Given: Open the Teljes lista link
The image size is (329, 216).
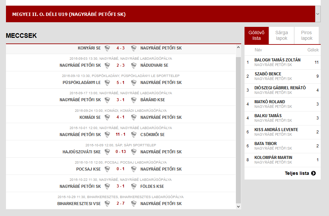Looking at the screenshot, I should (297, 173).
